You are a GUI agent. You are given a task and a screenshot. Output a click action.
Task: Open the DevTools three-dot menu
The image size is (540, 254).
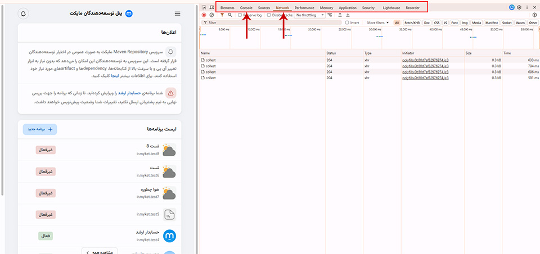pyautogui.click(x=527, y=7)
